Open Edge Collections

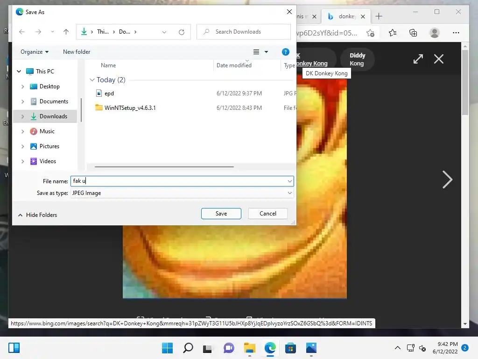pos(413,33)
